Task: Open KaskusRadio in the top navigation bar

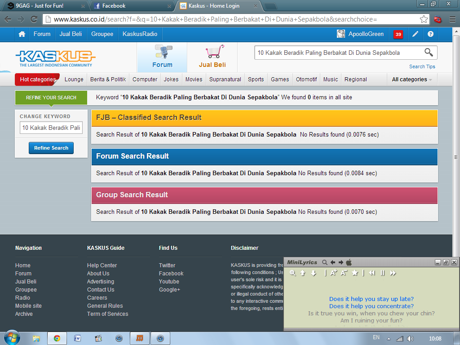Action: point(140,34)
